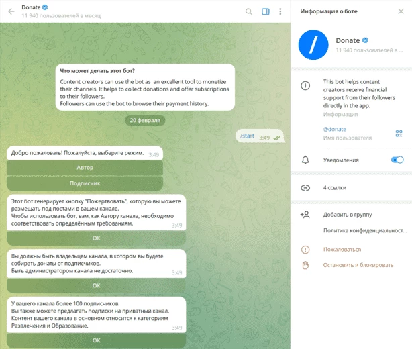Click the @donate username link

pyautogui.click(x=334, y=129)
